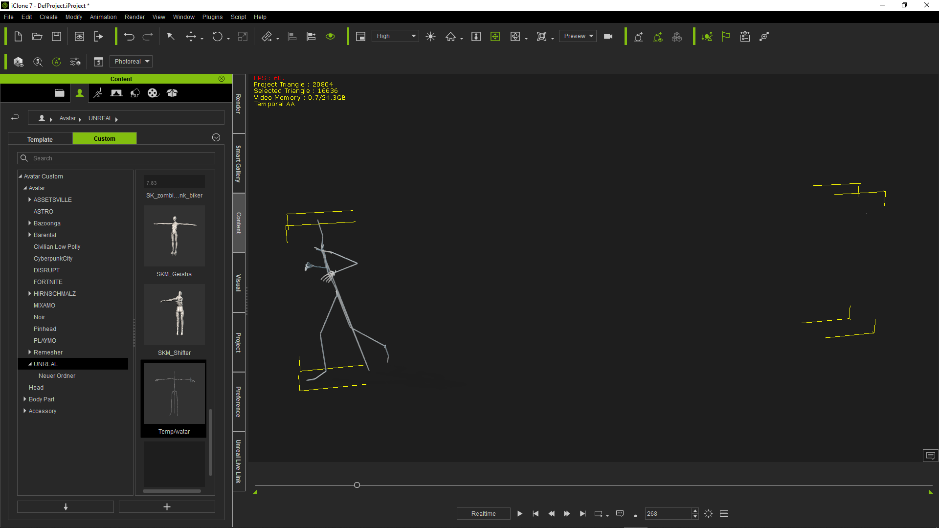The image size is (939, 528).
Task: Open a project with the folder icon
Action: 37,37
